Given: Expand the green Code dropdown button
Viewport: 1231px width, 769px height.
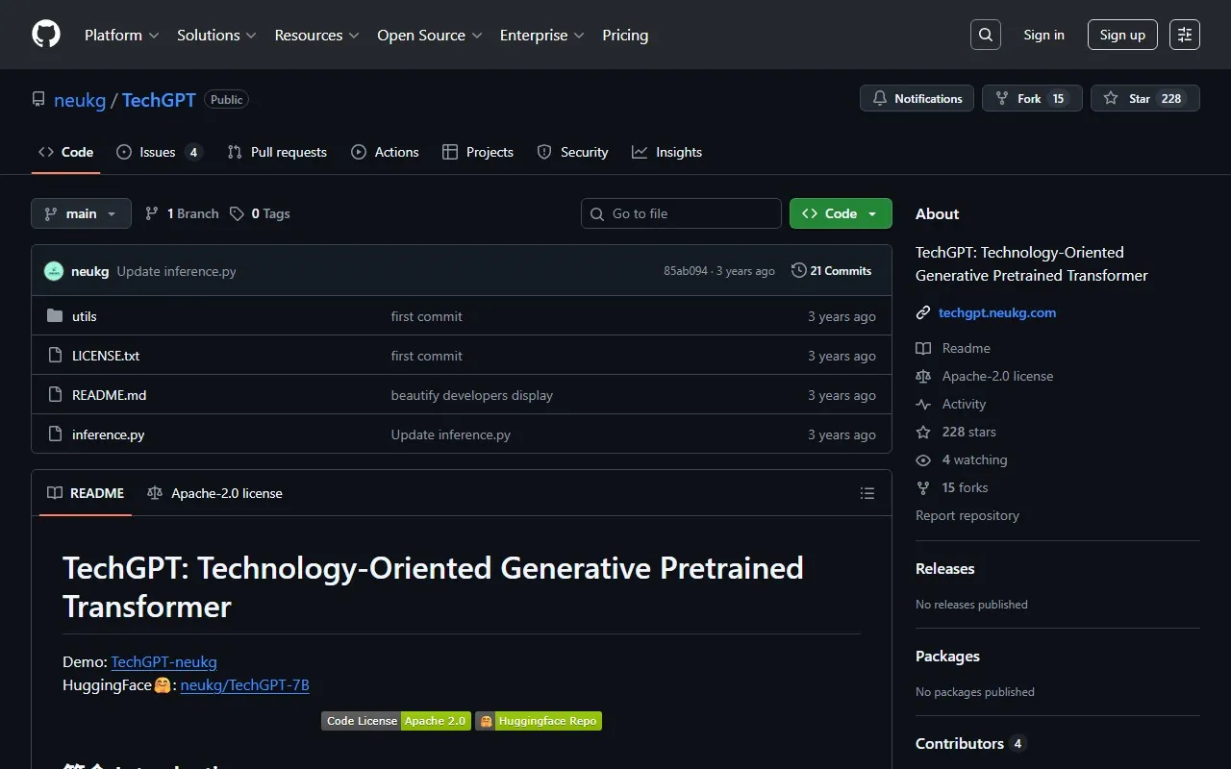Looking at the screenshot, I should tap(840, 213).
